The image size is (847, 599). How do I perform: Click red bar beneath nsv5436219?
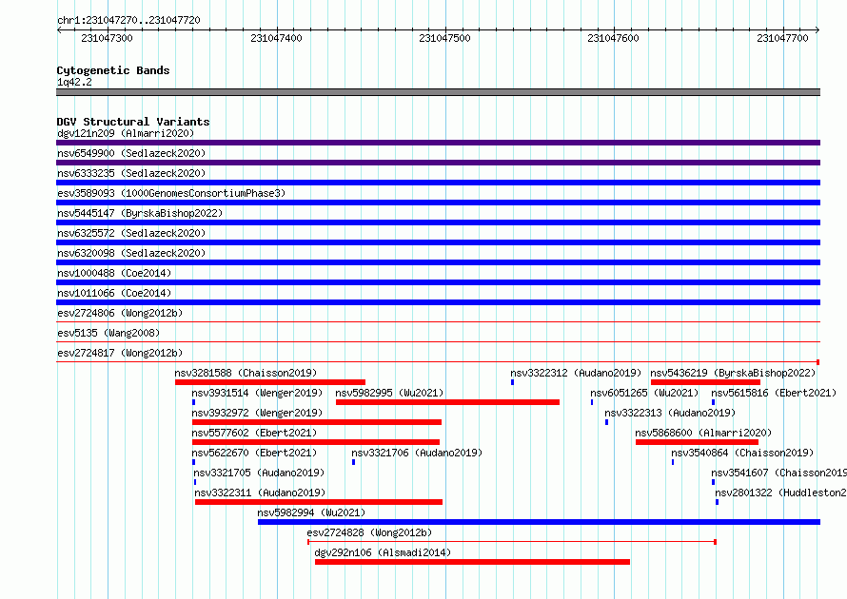pyautogui.click(x=705, y=382)
